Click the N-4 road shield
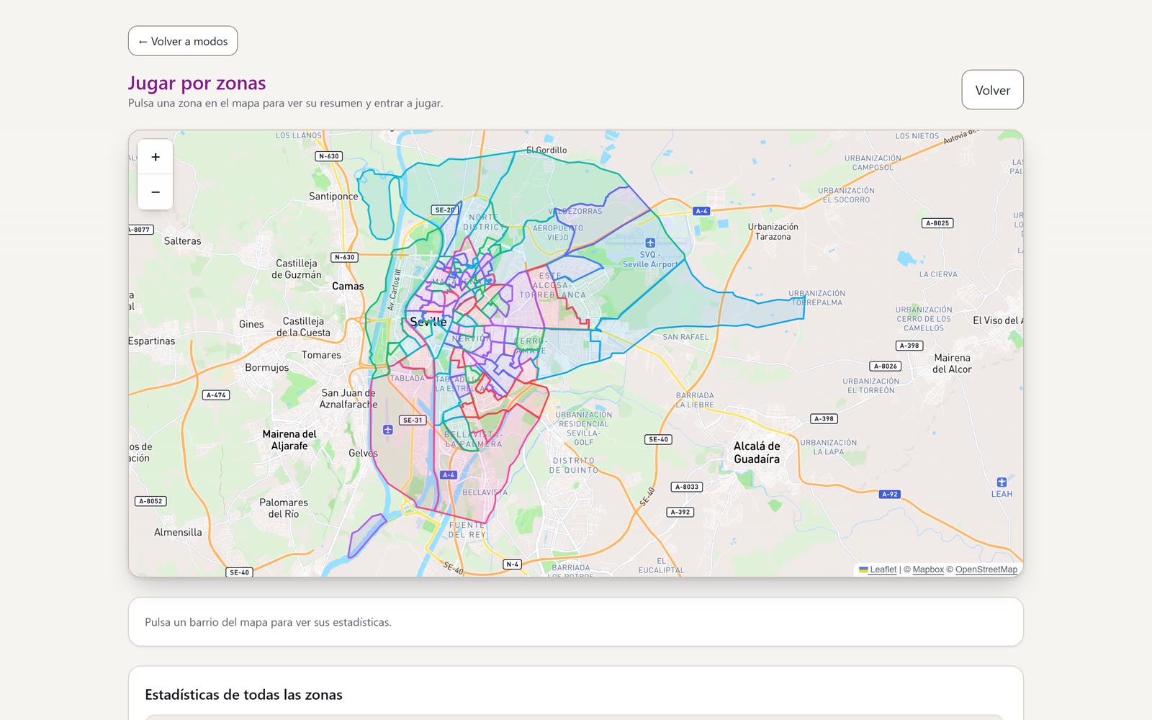Screen dimensions: 1152x720 click(512, 564)
